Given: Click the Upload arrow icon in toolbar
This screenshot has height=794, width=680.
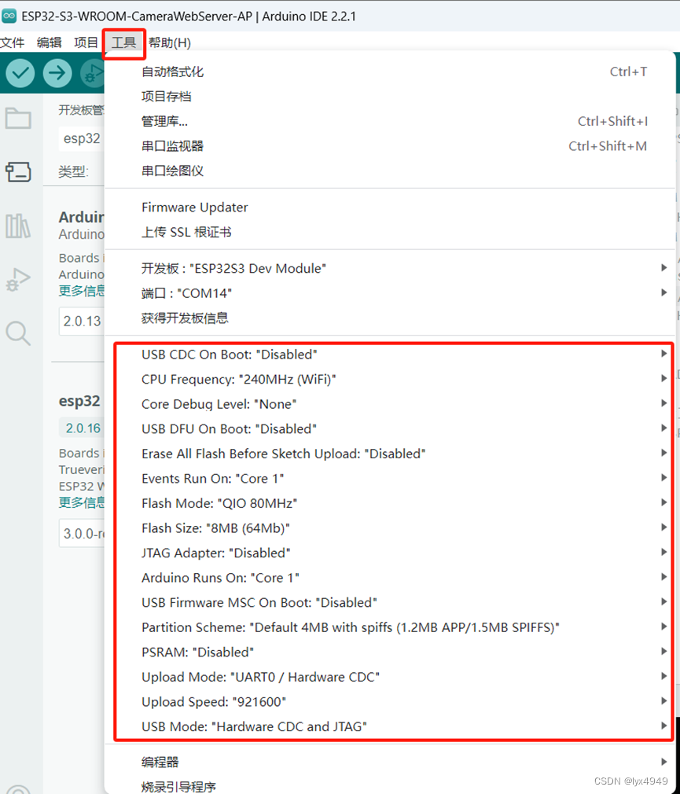Looking at the screenshot, I should (57, 72).
